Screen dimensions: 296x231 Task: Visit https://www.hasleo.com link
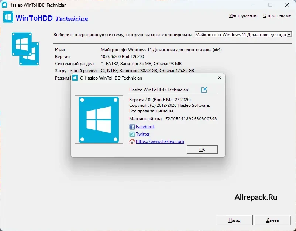click(160, 141)
